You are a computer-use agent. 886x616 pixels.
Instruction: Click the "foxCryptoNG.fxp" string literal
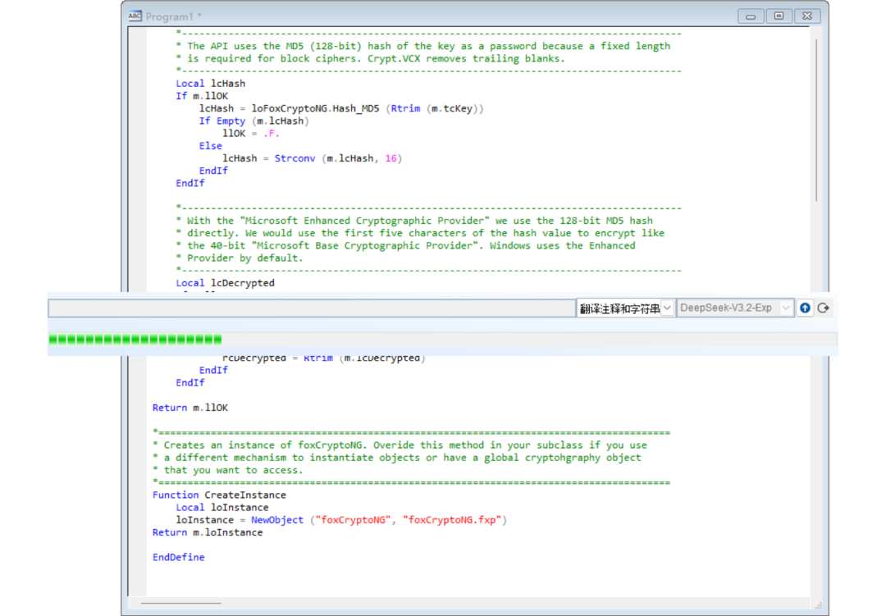tap(452, 519)
